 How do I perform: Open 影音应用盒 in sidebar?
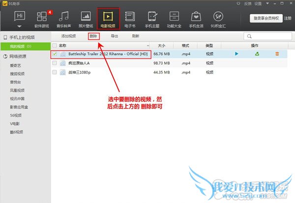pyautogui.click(x=19, y=107)
